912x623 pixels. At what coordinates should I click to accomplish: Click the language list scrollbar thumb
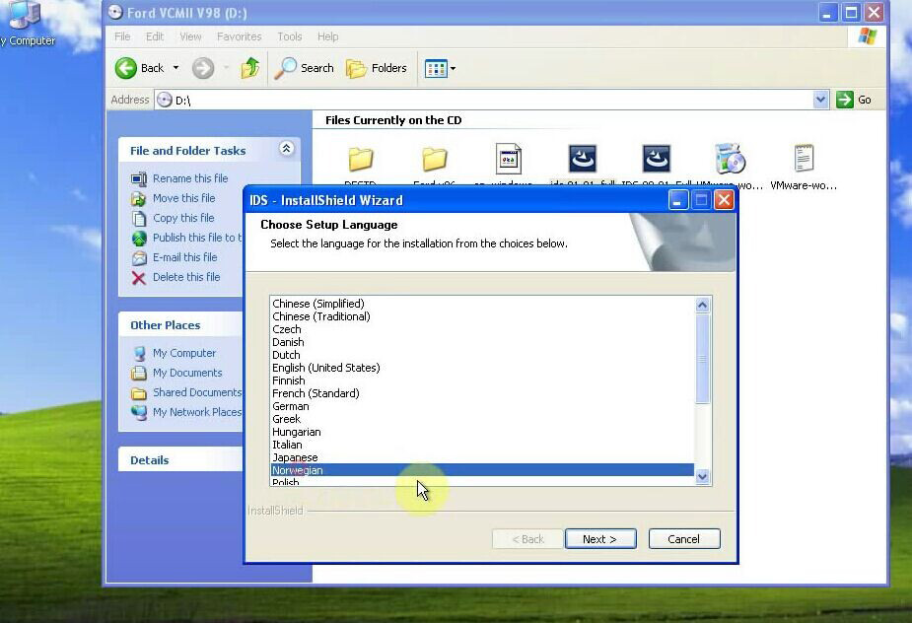[703, 359]
